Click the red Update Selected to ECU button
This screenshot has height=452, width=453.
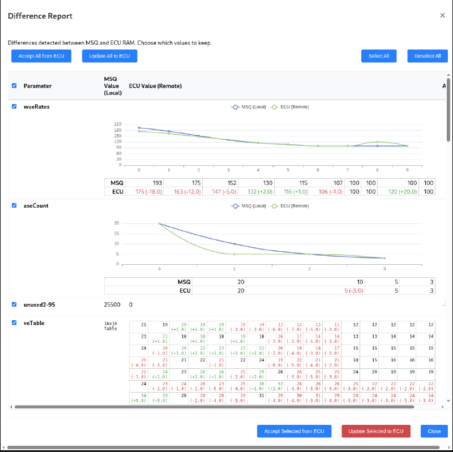coord(375,431)
